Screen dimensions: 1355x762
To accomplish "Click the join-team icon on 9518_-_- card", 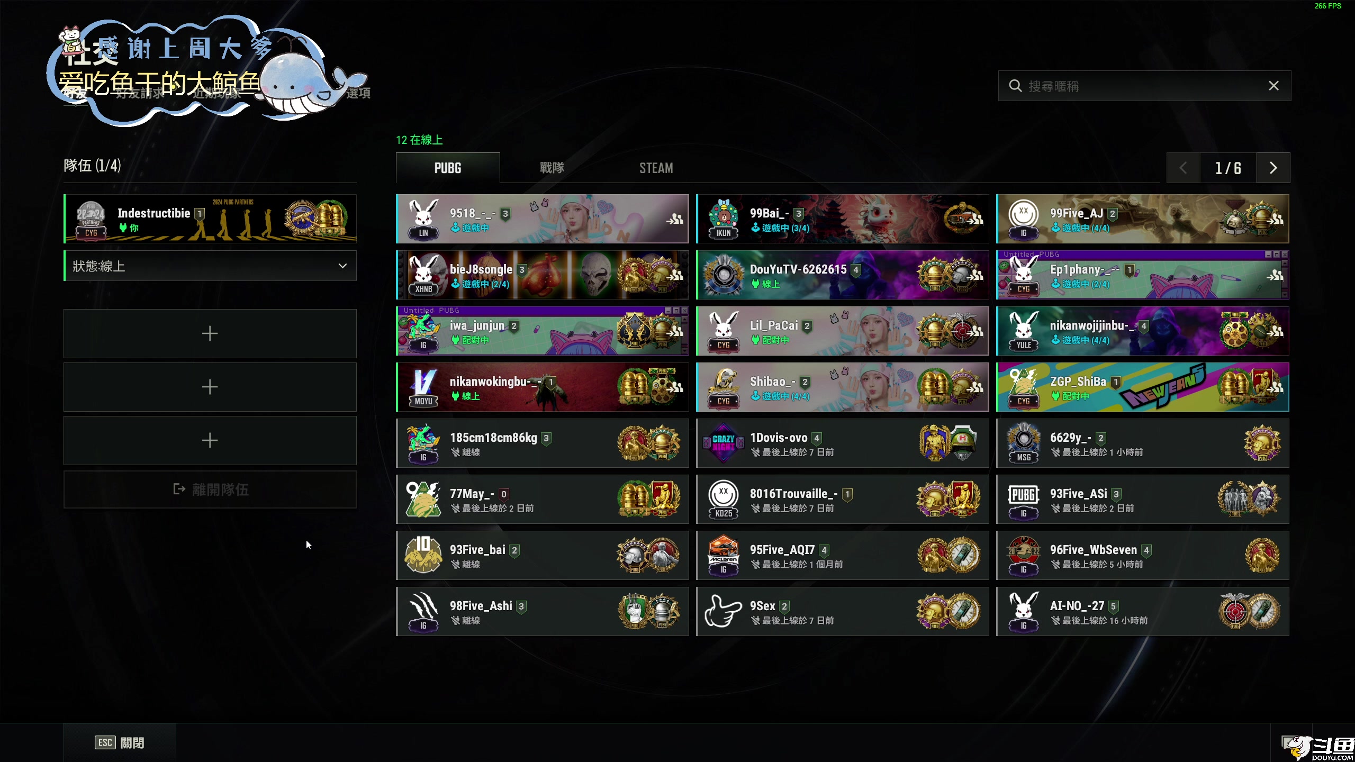I will click(675, 219).
